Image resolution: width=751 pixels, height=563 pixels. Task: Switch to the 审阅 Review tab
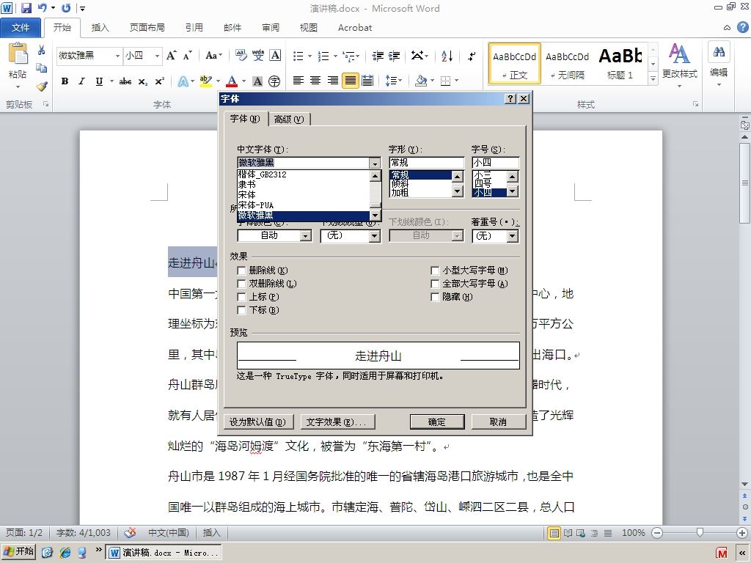coord(271,28)
